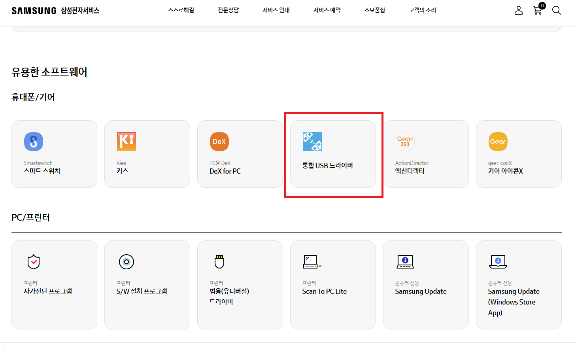Open the Scan To PC Lite link
The height and width of the screenshot is (348, 576).
point(325,291)
